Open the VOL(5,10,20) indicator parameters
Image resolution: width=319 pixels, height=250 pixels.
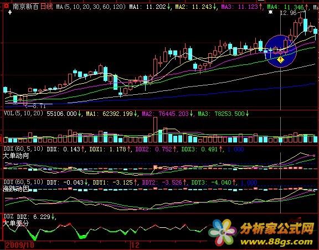pyautogui.click(x=23, y=113)
